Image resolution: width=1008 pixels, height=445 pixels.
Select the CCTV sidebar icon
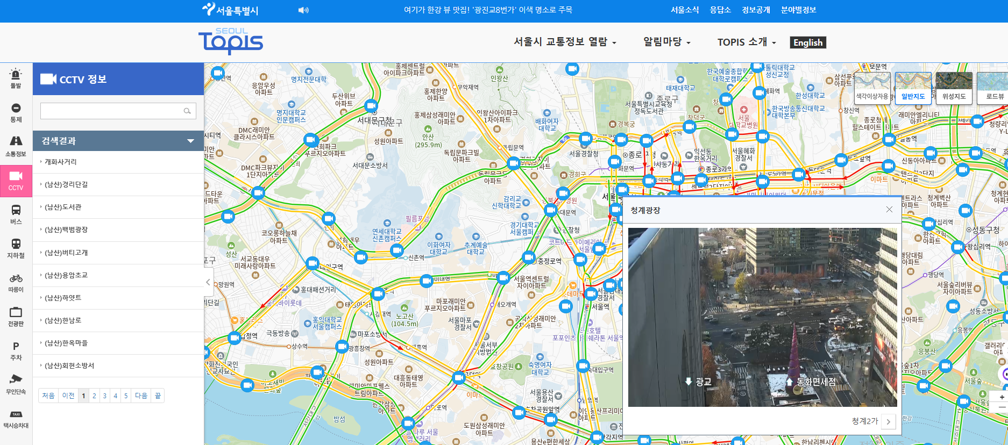[16, 181]
